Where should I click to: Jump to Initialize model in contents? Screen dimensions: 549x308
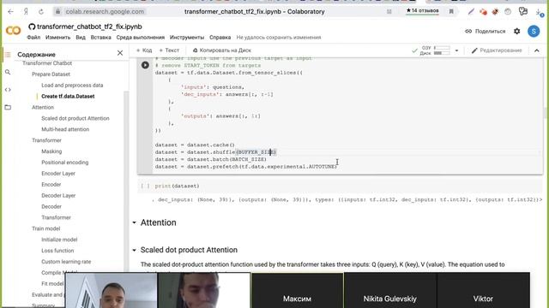coord(59,240)
